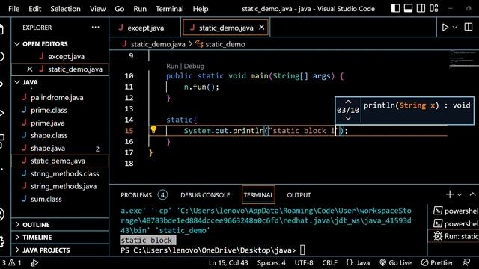Viewport: 479px width, 269px height.
Task: Switch to the Debug Console tab
Action: [205, 195]
